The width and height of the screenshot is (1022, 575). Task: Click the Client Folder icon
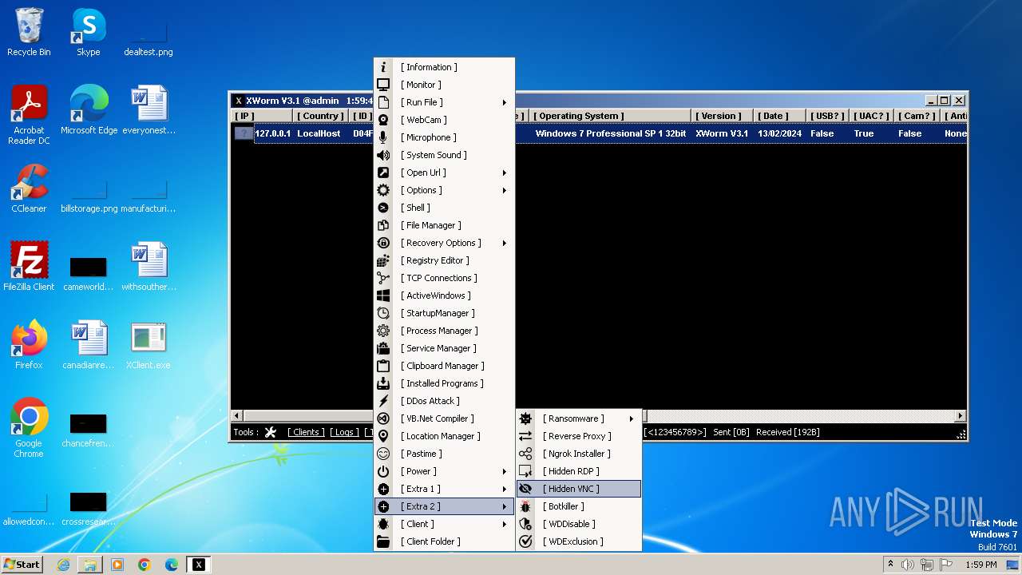coord(383,541)
